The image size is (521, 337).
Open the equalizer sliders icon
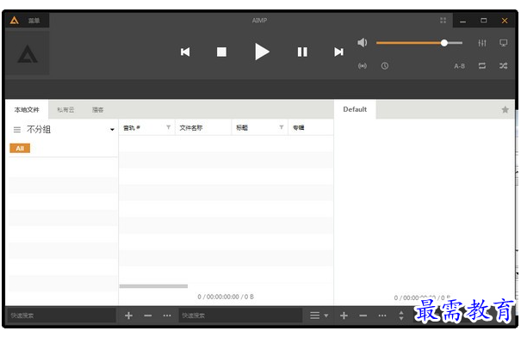[x=482, y=43]
